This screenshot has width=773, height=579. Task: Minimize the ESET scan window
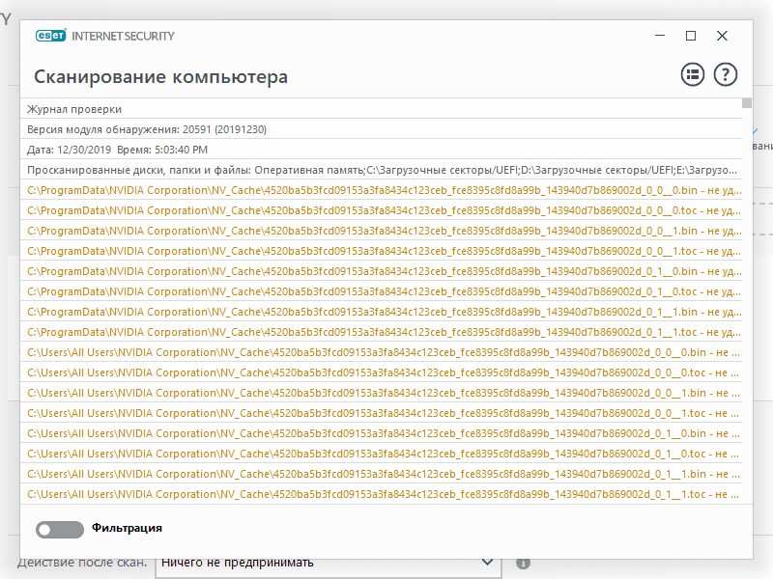click(659, 37)
